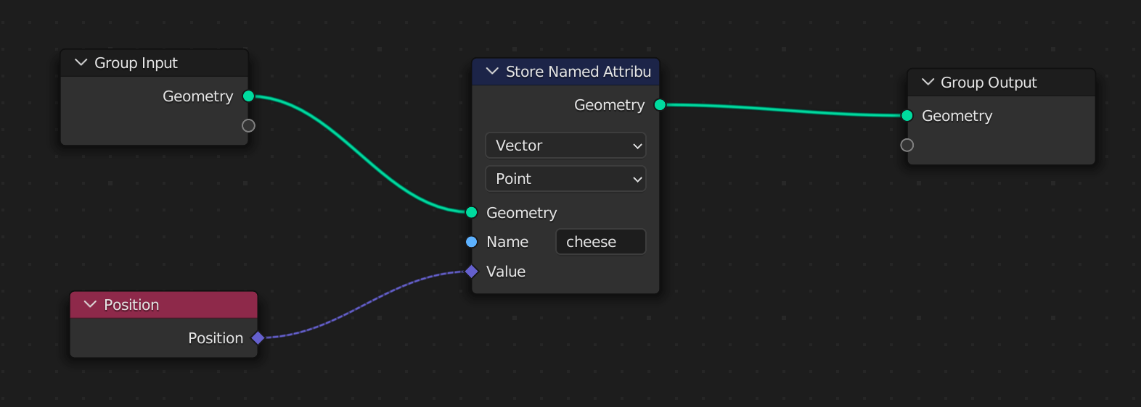
Task: Collapse the Group Output node
Action: (x=927, y=82)
